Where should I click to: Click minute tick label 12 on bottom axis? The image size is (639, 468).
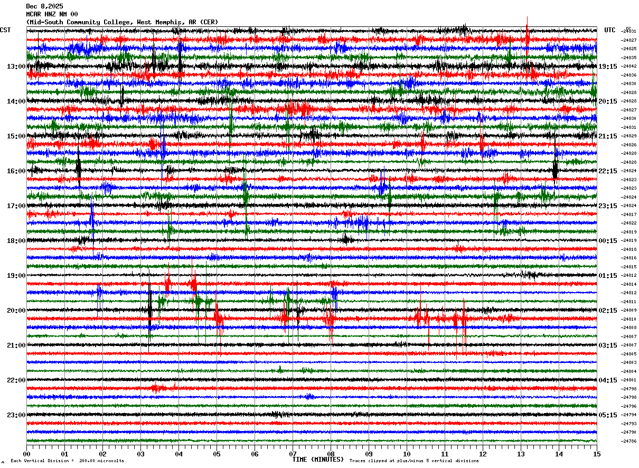click(x=483, y=453)
